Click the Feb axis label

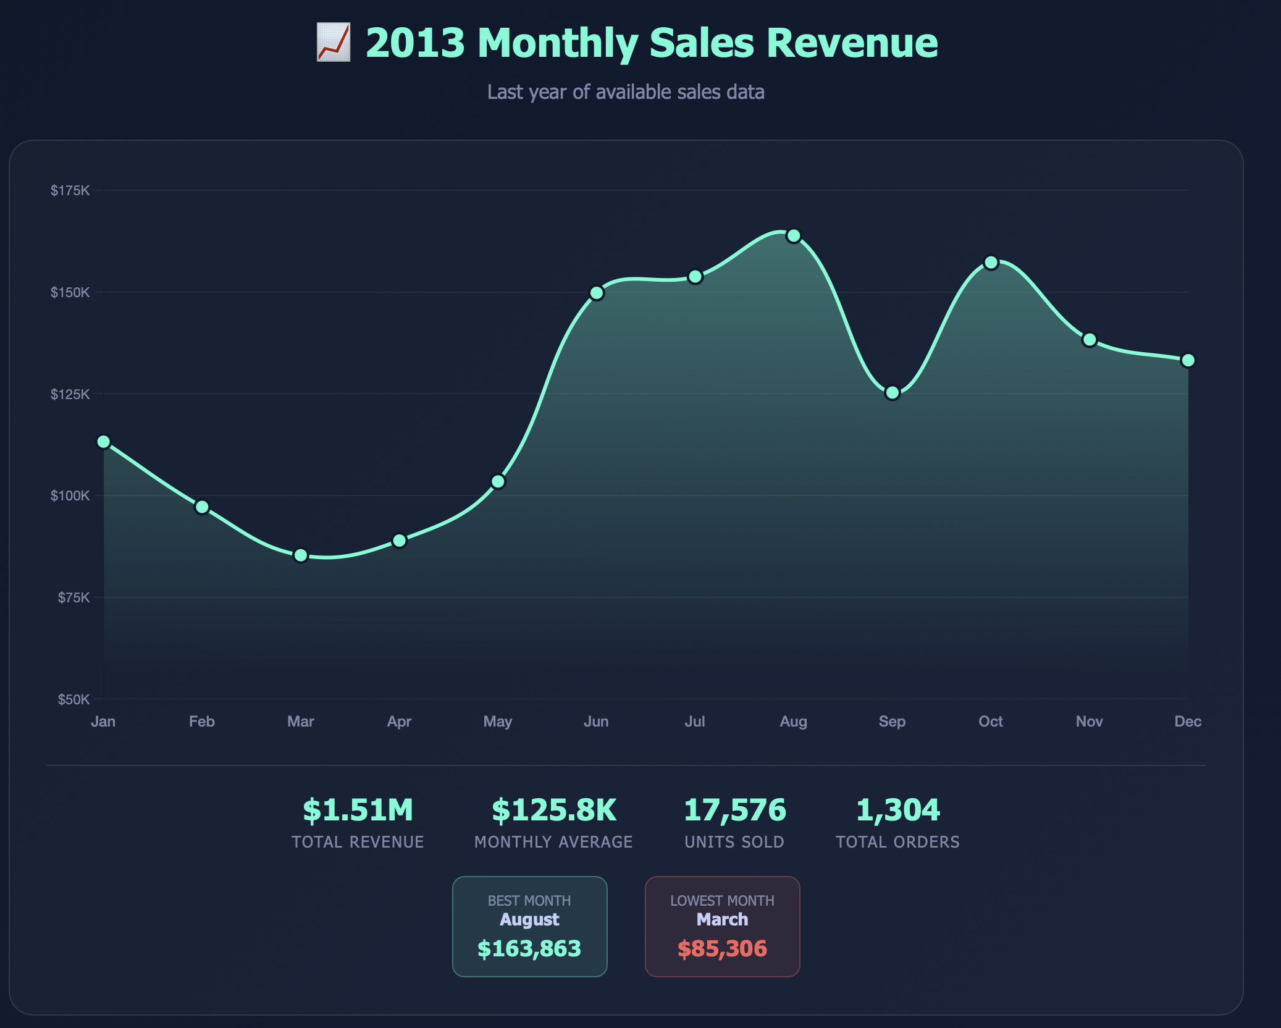coord(202,721)
